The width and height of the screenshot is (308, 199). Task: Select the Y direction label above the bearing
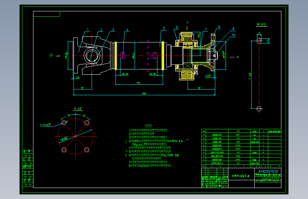click(187, 23)
